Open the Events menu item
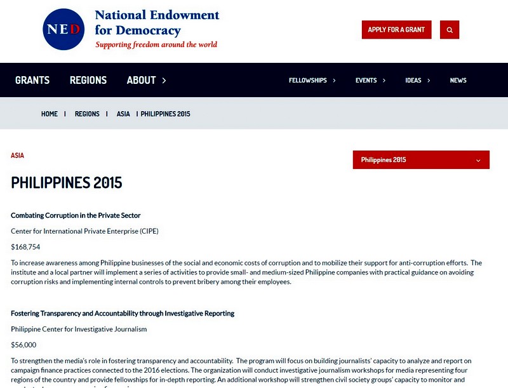Screen dimensions: 508x388 366,80
